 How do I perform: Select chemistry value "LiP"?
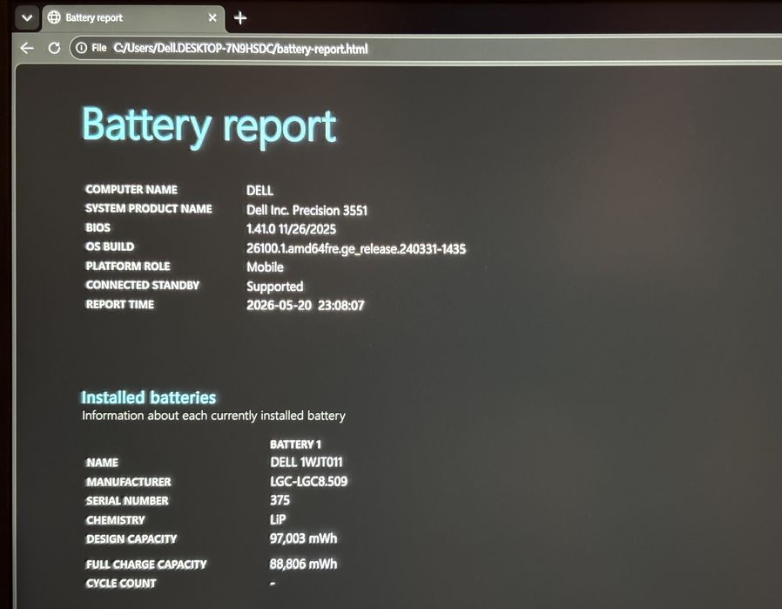[x=278, y=520]
